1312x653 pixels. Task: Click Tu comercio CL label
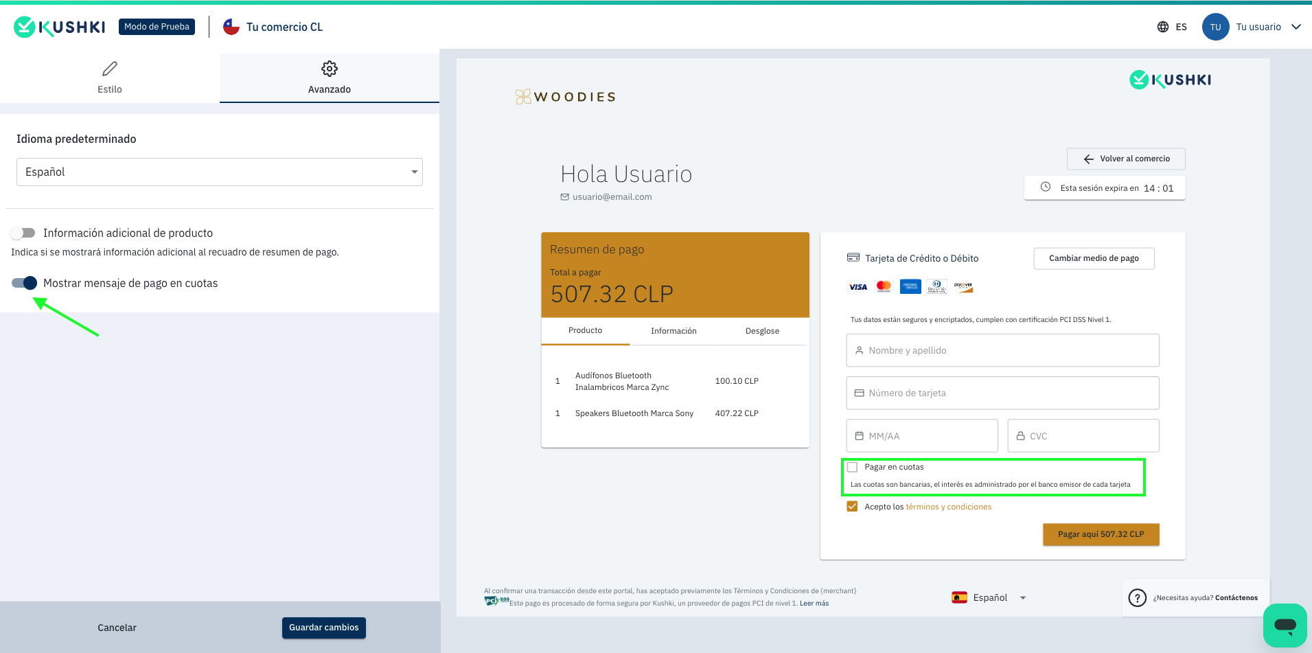284,27
